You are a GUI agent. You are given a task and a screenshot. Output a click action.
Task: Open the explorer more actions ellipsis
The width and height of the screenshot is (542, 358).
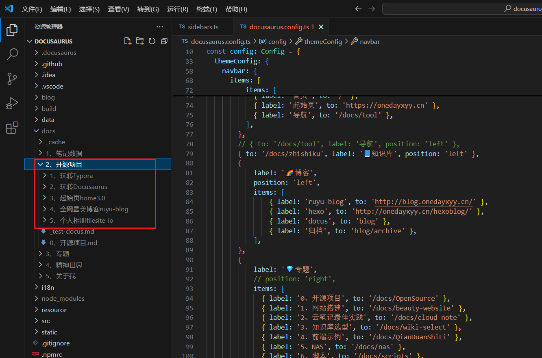tap(160, 27)
